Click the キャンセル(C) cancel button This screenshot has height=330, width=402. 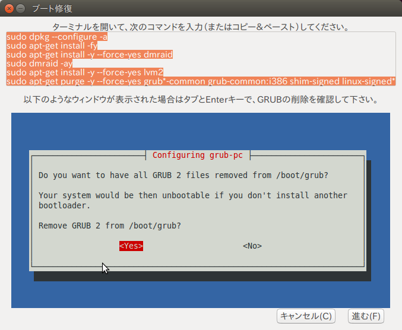tap(306, 316)
